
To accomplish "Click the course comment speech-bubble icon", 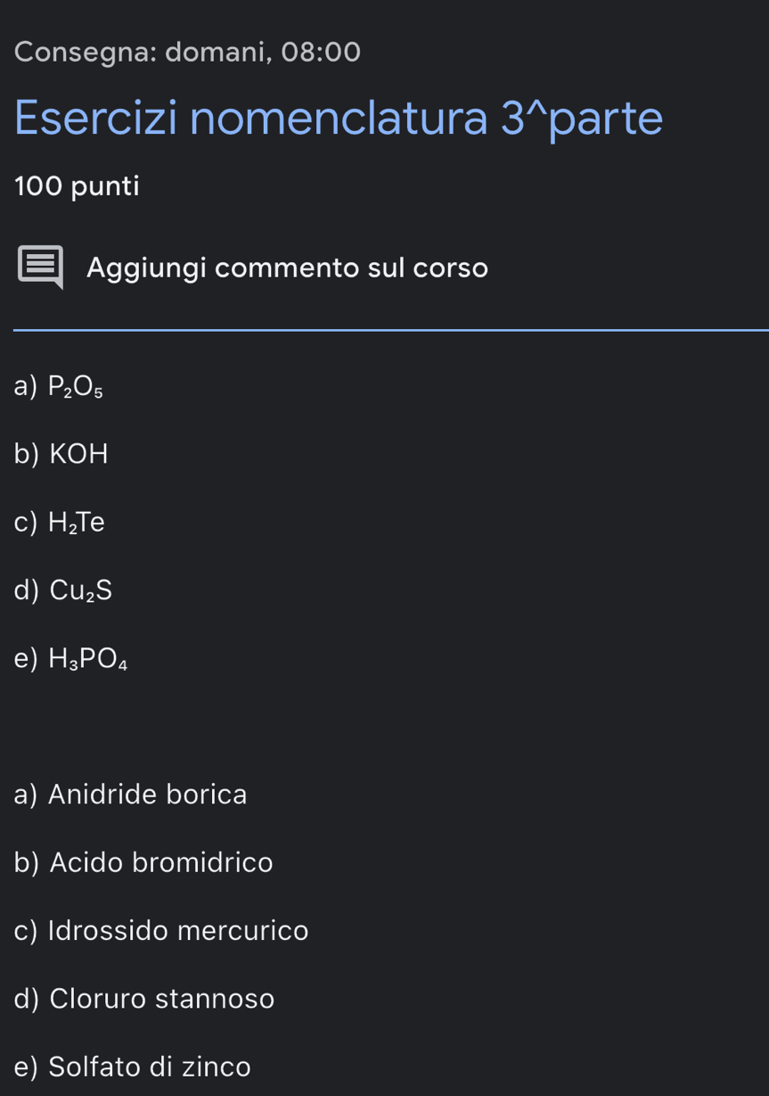I will point(41,268).
